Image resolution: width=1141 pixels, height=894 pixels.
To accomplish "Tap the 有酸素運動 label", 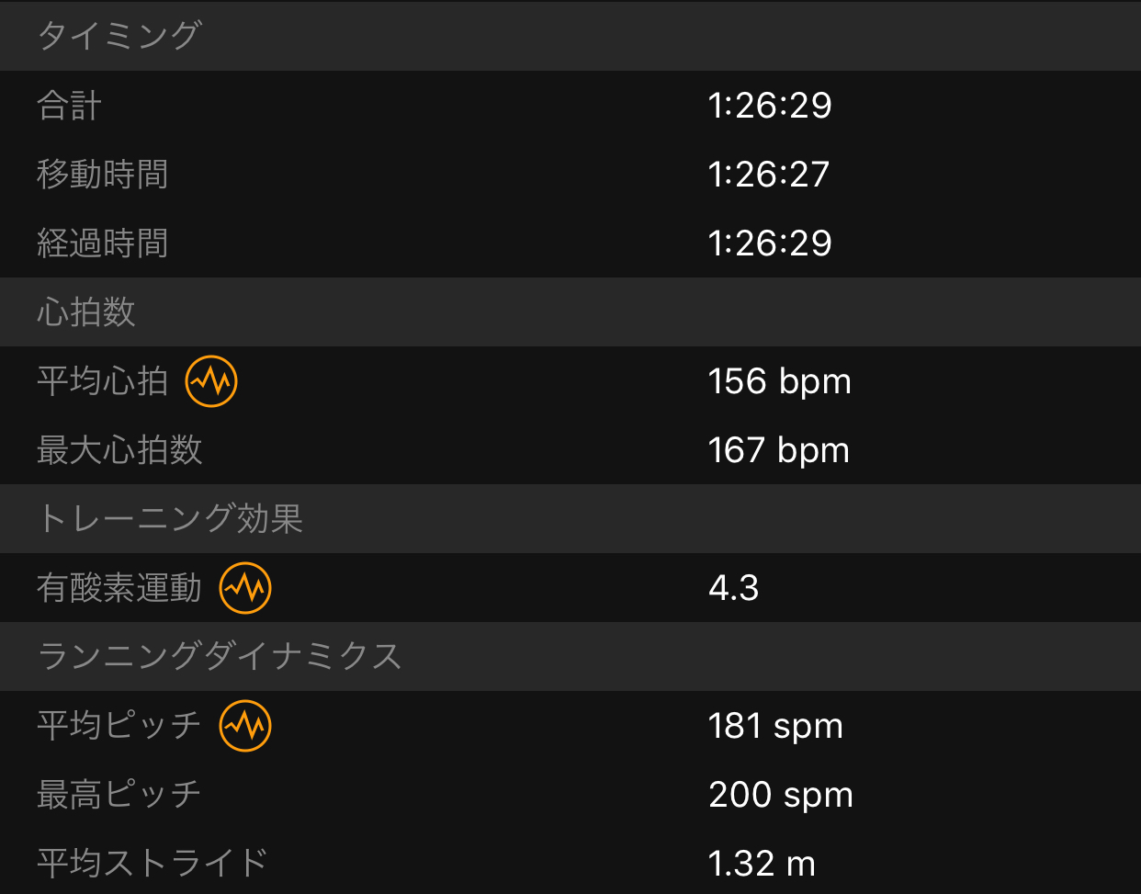I will click(119, 588).
